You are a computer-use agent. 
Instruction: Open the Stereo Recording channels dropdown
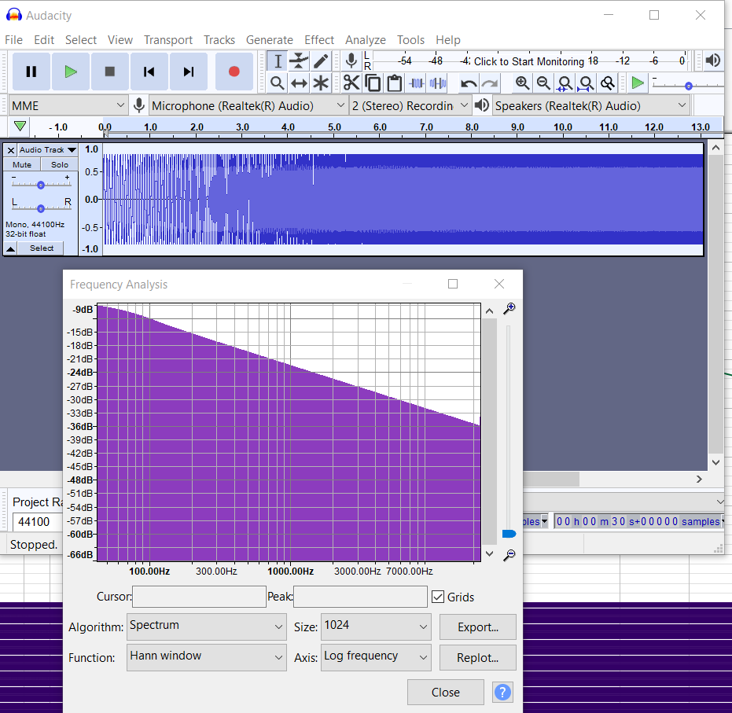(410, 106)
